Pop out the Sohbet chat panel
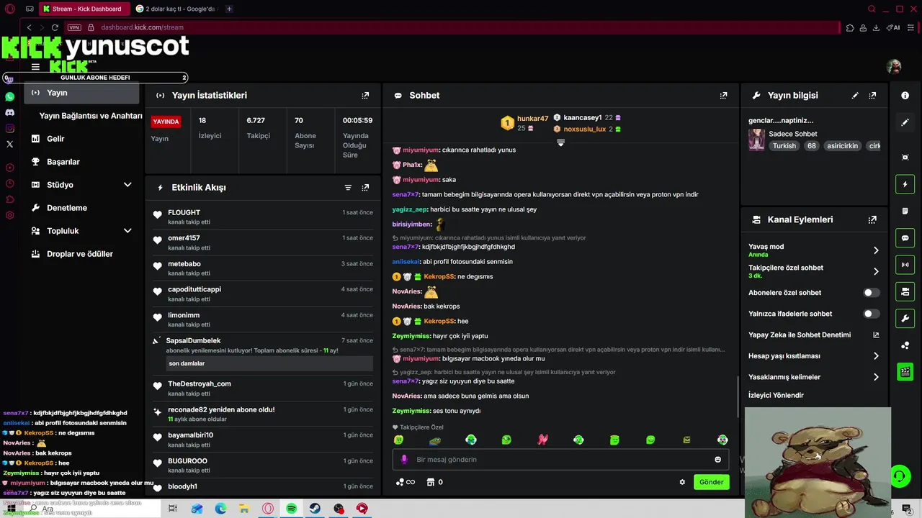Screen dimensions: 922x518 [723, 95]
